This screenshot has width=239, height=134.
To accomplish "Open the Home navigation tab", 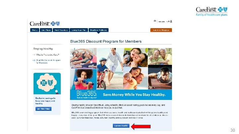I will tap(35, 30).
